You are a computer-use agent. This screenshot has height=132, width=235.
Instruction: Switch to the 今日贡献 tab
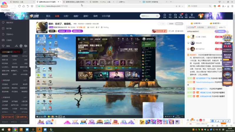click(191, 27)
